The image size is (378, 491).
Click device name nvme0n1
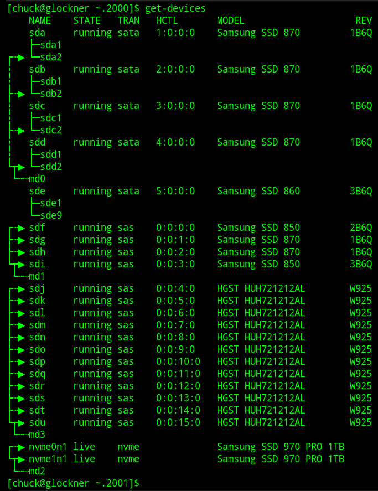point(48,447)
